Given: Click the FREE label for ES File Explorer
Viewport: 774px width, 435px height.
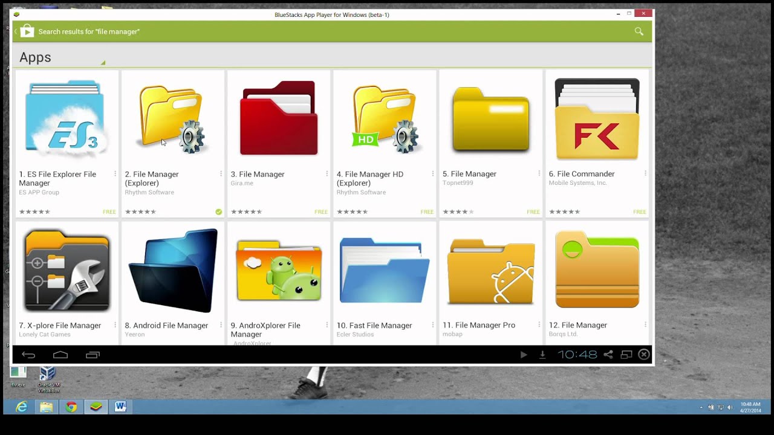Looking at the screenshot, I should point(109,212).
